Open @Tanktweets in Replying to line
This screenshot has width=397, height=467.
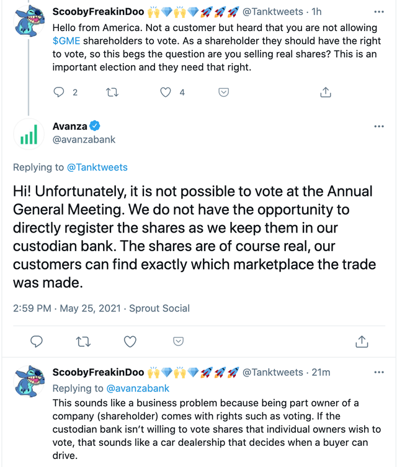(97, 167)
